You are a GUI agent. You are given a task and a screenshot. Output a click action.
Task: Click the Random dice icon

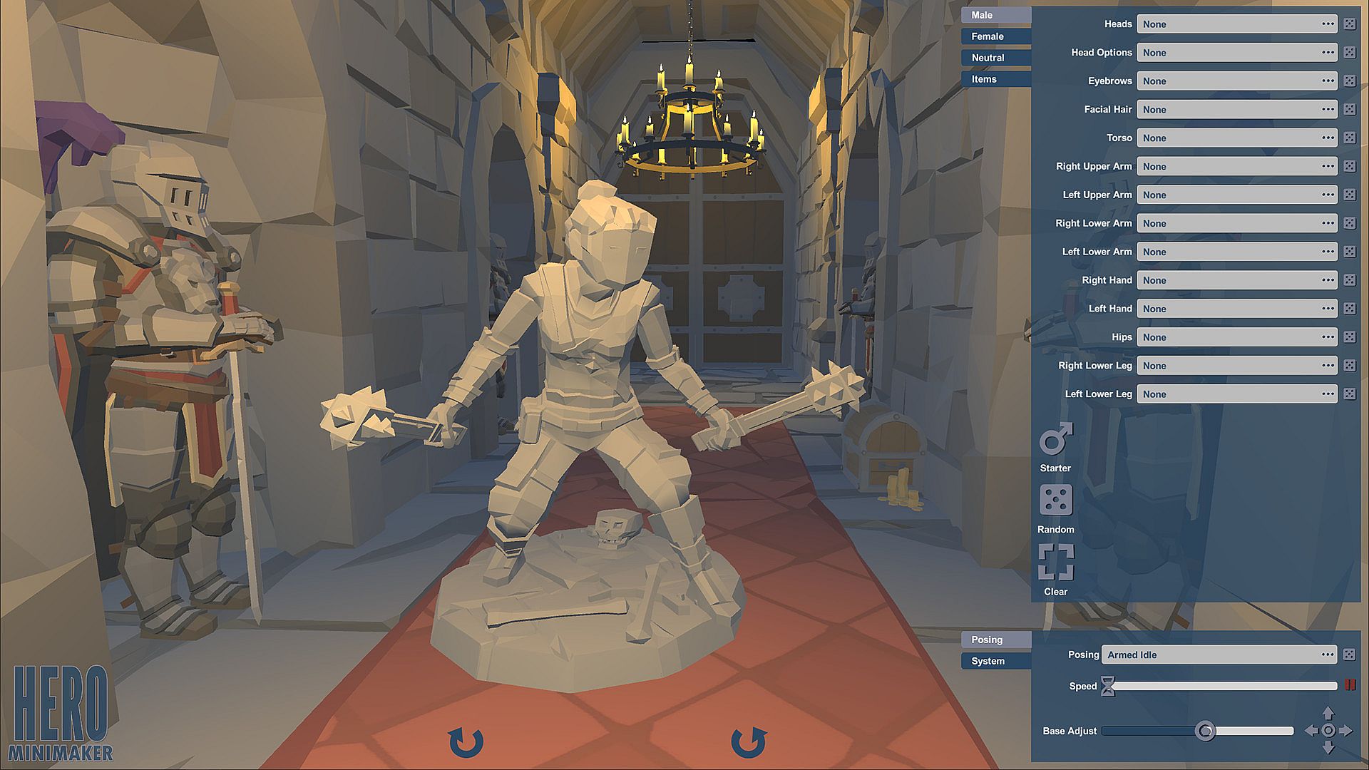click(x=1055, y=500)
